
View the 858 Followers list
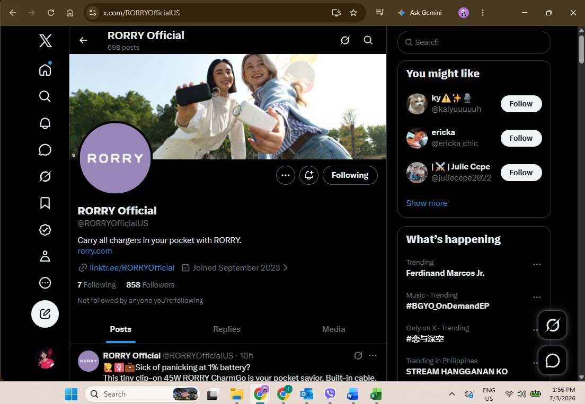pos(150,285)
